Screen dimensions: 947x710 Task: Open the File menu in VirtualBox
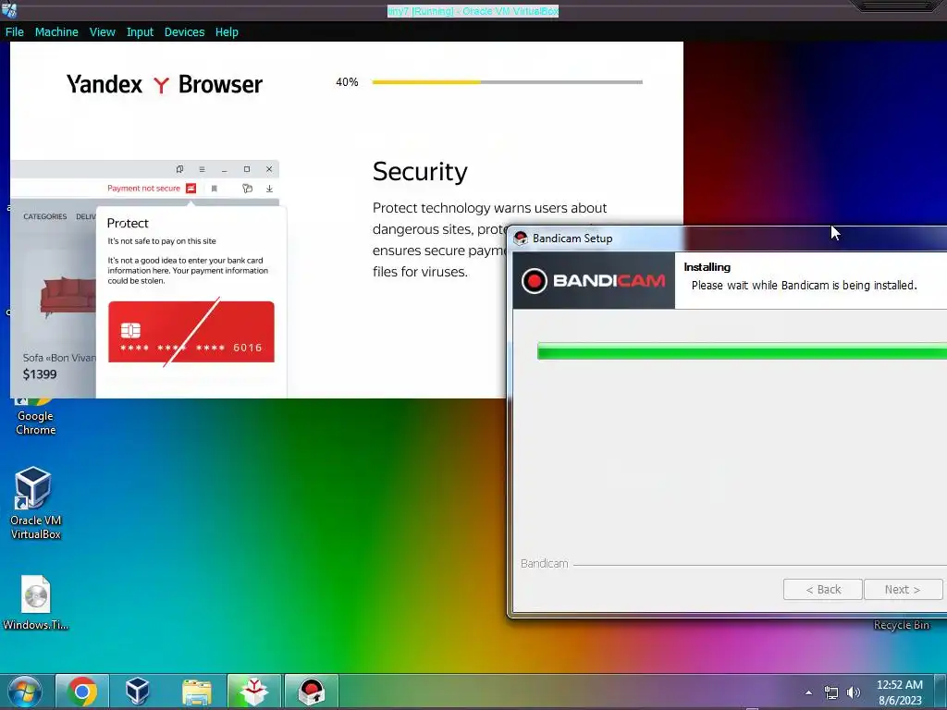pos(15,32)
